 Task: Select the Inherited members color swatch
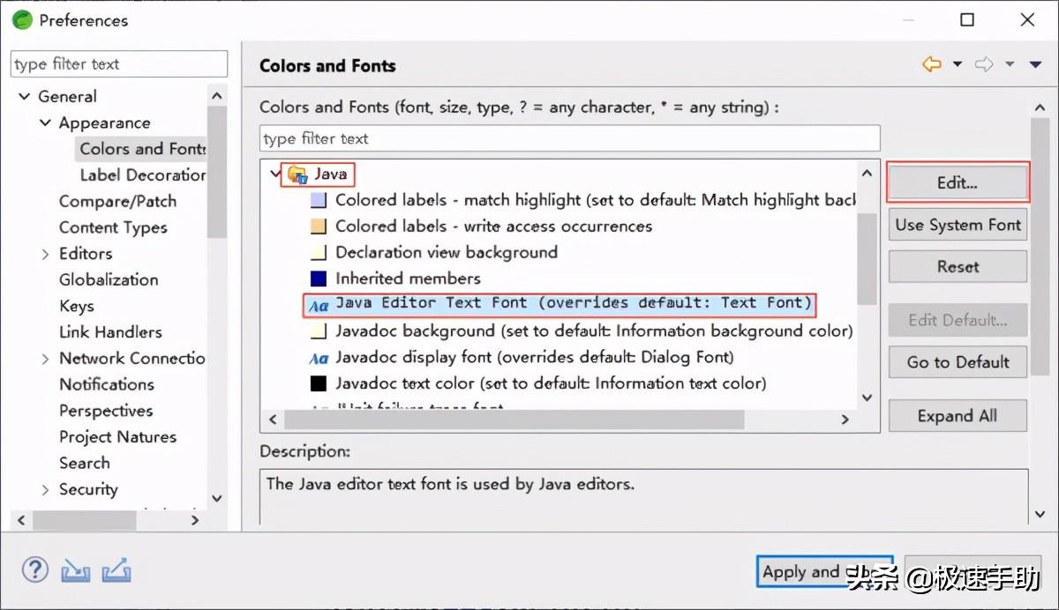pos(319,279)
